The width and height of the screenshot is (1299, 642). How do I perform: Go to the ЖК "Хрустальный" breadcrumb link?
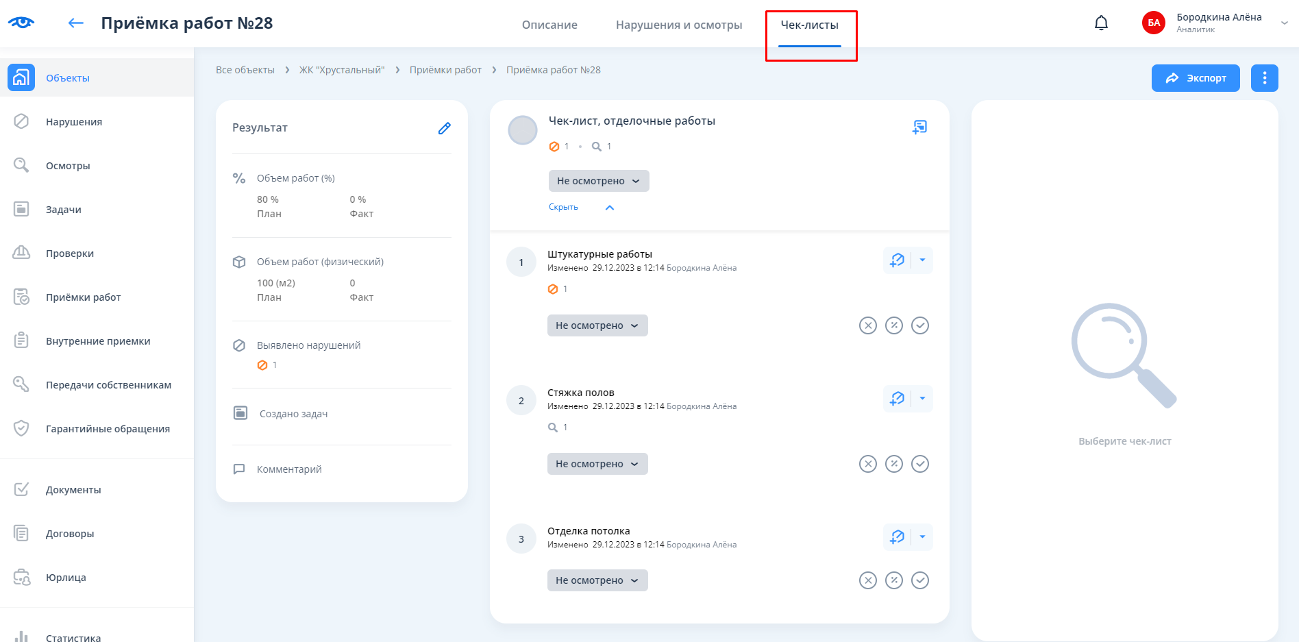(x=342, y=70)
